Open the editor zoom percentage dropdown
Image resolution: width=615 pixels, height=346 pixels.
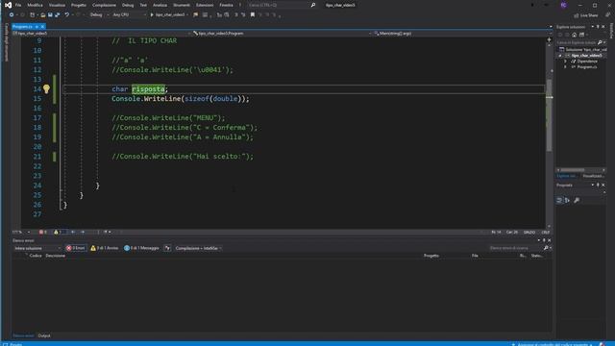pyautogui.click(x=21, y=233)
